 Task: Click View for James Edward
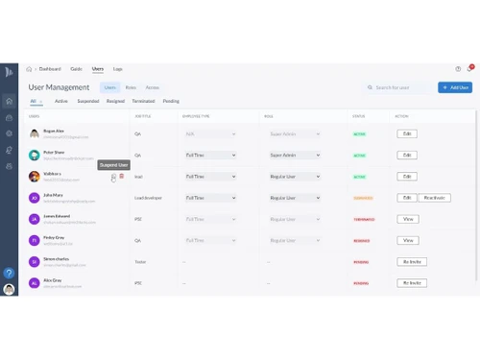[x=408, y=219]
